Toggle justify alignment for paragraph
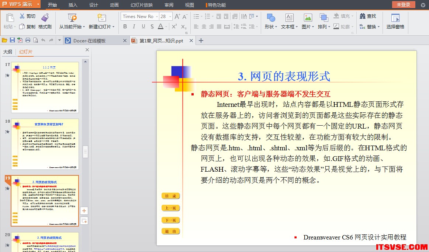 219,27
